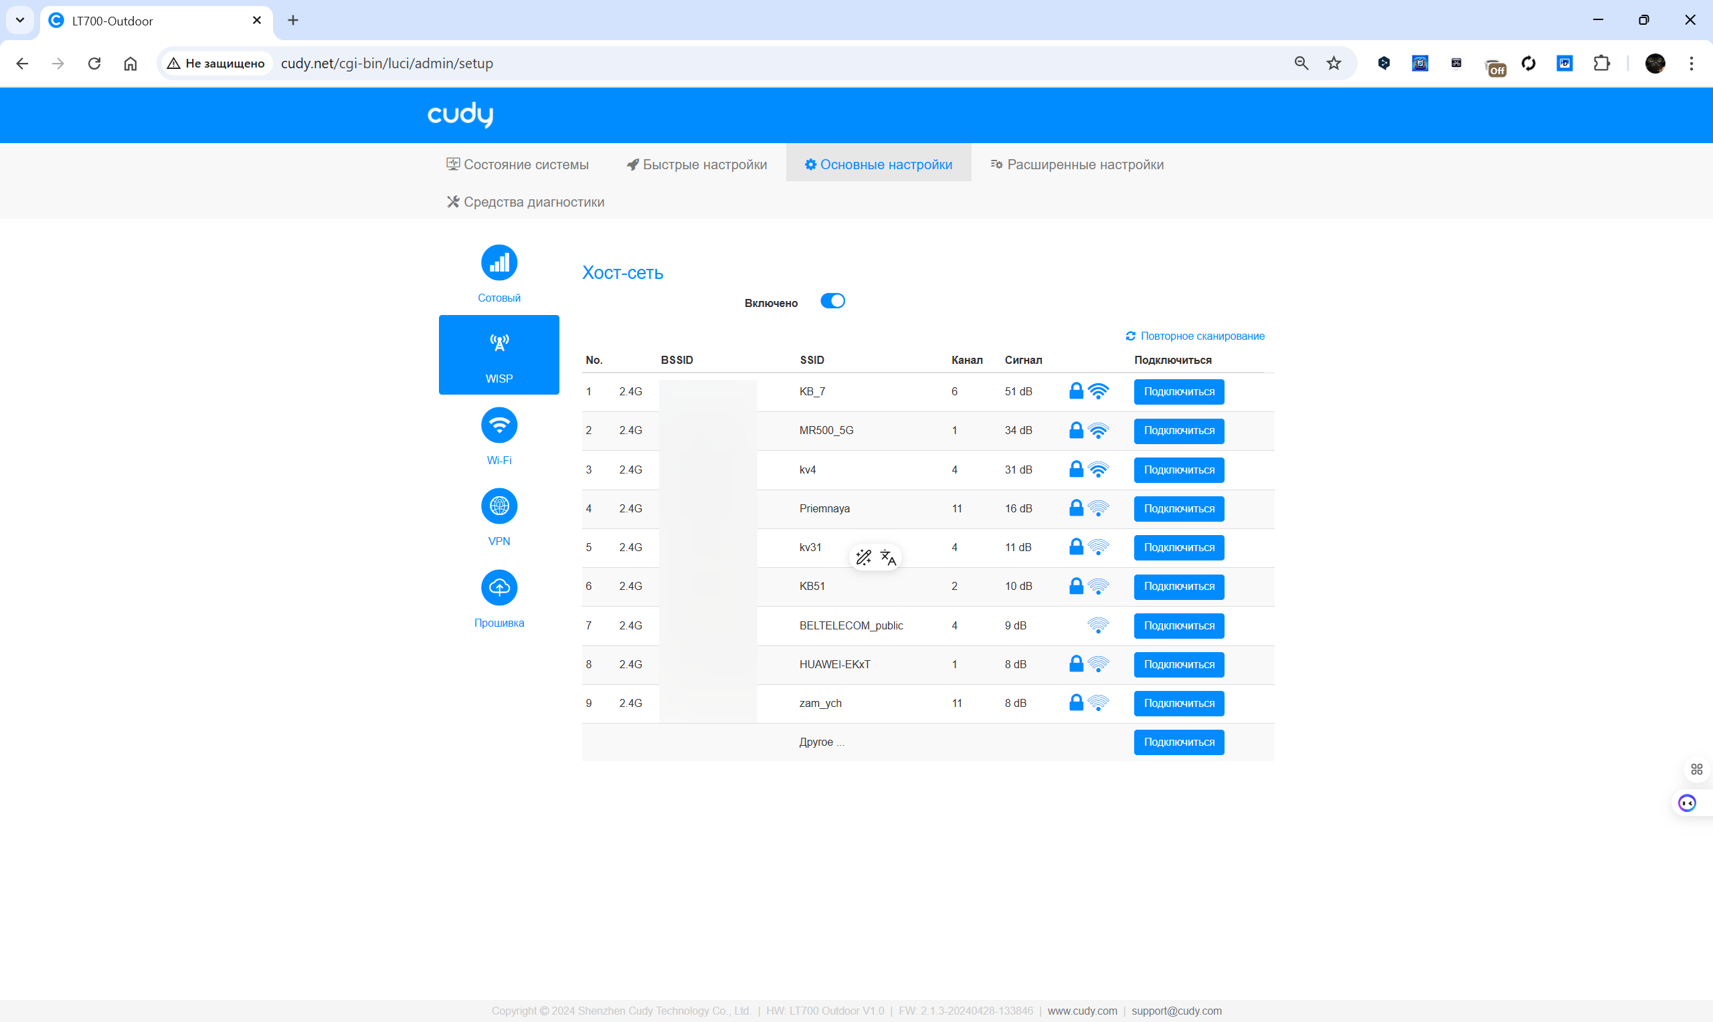Bookmark this page with the star icon
The image size is (1713, 1022).
pos(1334,64)
